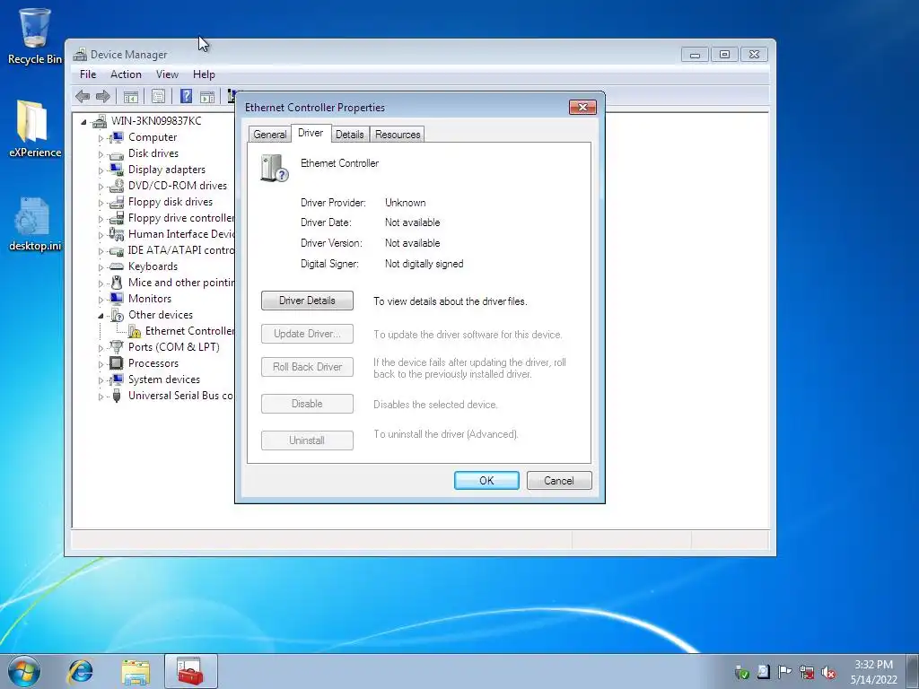Image resolution: width=919 pixels, height=689 pixels.
Task: Click the red toolbox taskbar button
Action: click(190, 671)
